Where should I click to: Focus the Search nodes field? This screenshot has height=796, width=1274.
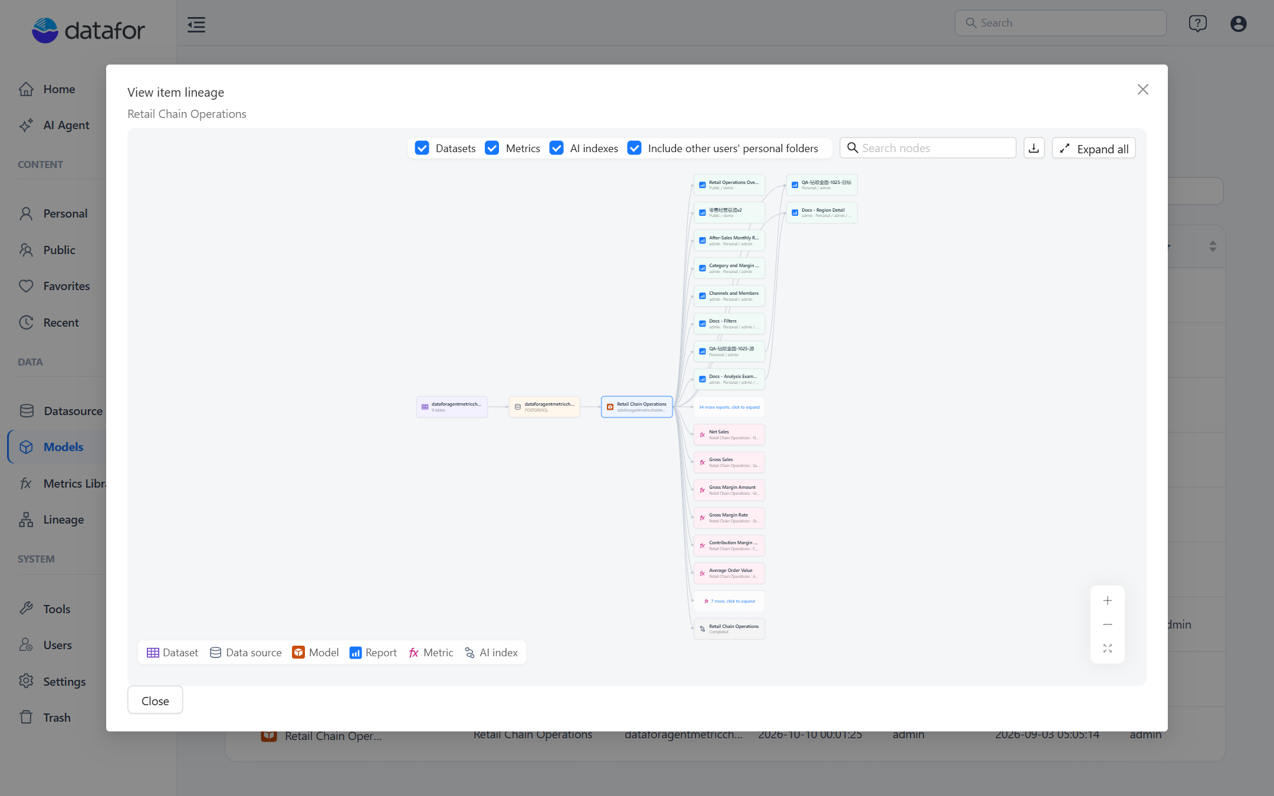pyautogui.click(x=928, y=148)
